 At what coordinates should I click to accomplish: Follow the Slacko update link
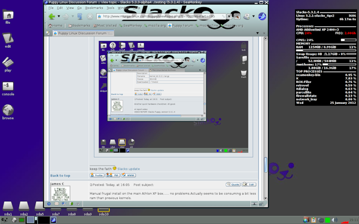coord(129,169)
